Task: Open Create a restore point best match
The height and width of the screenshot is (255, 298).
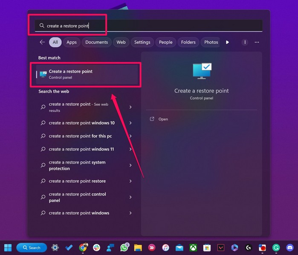Action: 87,74
